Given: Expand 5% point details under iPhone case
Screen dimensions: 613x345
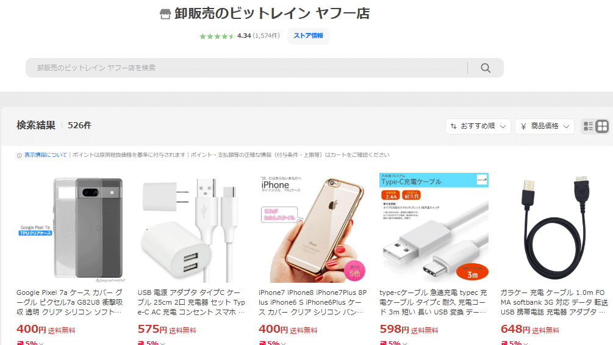Looking at the screenshot, I should 284,343.
